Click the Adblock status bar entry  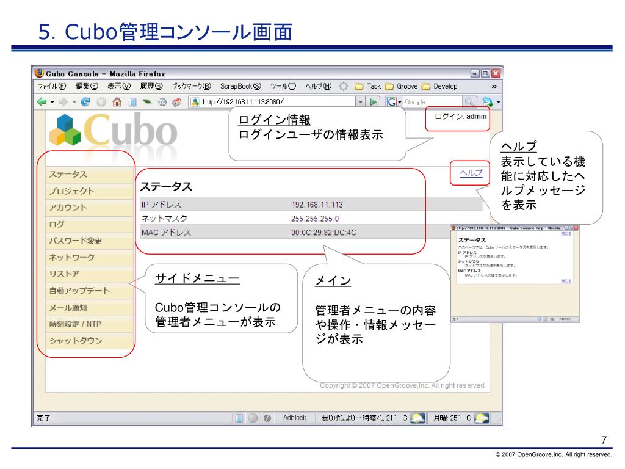click(x=295, y=418)
